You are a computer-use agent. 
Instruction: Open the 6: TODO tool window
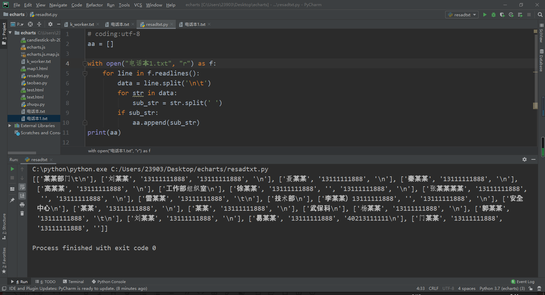45,282
